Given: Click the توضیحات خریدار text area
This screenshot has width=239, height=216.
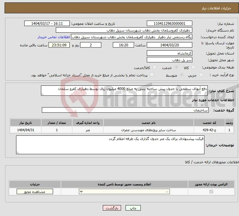Looking at the screenshot, I should pyautogui.click(x=110, y=145).
